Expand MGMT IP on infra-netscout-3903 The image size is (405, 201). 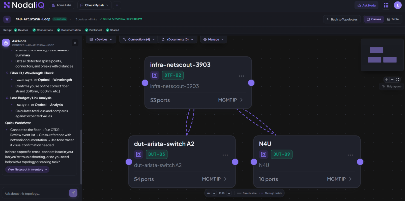point(230,100)
